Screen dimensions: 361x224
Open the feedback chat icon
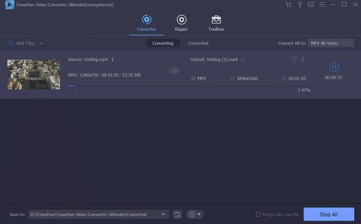311,5
